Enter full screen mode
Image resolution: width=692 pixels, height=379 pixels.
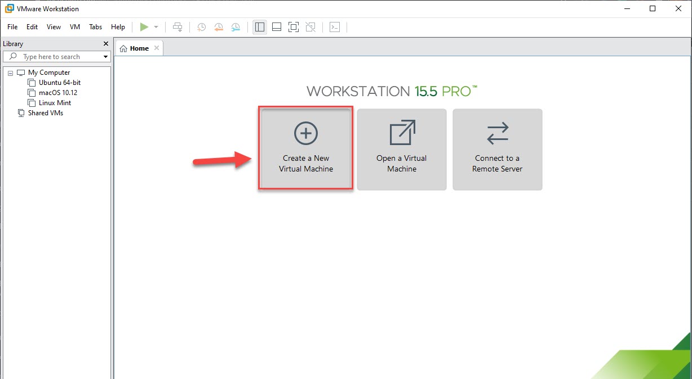(293, 27)
